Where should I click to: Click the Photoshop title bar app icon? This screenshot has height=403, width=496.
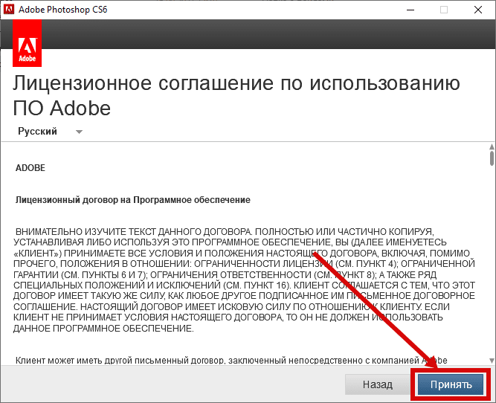tap(8, 10)
